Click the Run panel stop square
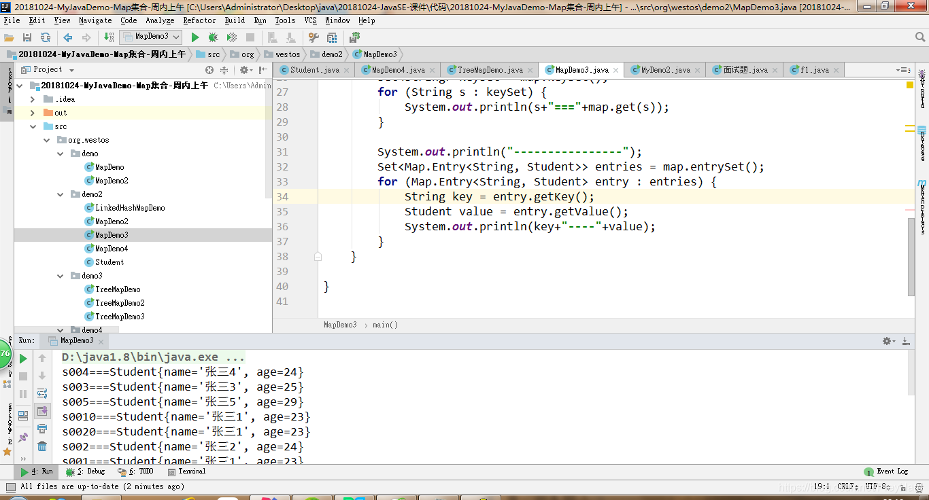 pos(23,376)
